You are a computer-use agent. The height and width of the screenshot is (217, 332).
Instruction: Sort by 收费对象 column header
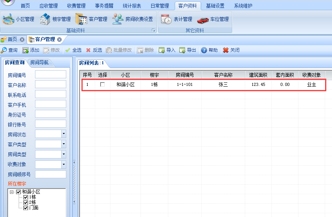click(311, 75)
